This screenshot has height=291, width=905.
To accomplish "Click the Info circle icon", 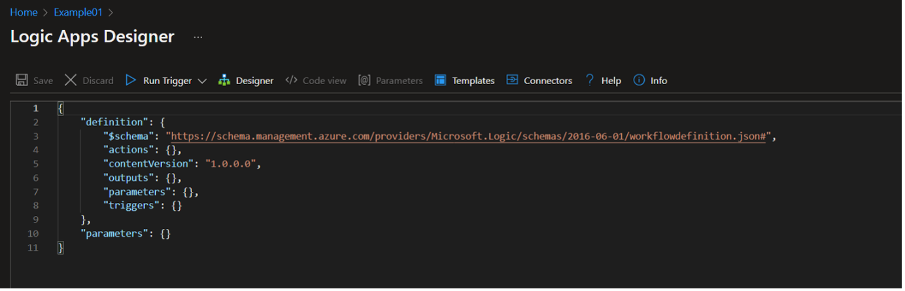I will click(639, 80).
